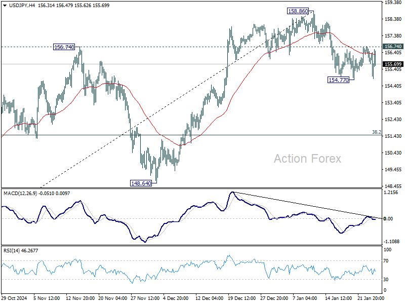405x304 pixels.
Task: Click the 7 Jan 04:00 time label
Action: pos(305,298)
